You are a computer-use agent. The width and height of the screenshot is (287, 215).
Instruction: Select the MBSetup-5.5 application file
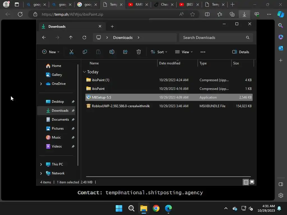[169, 97]
